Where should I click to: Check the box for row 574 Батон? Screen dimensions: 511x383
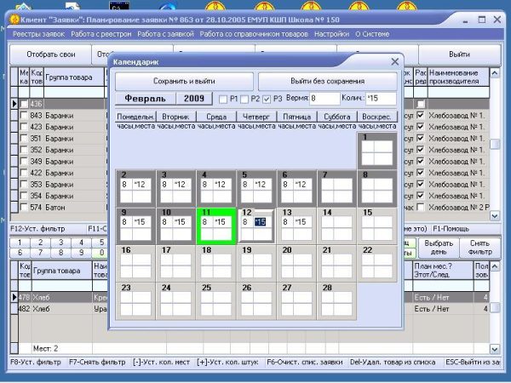(x=24, y=207)
